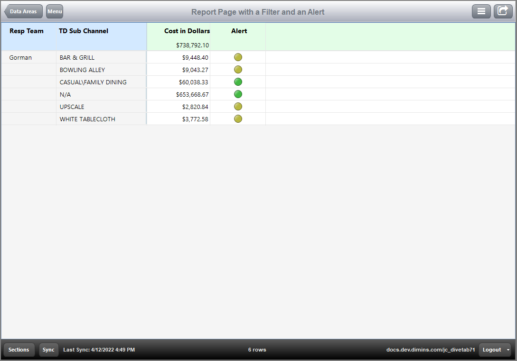Click the docs.dev.dimins.com server address
The height and width of the screenshot is (361, 517).
431,350
